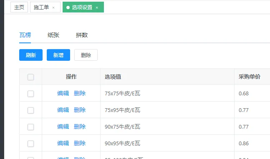This screenshot has height=159, width=270.
Task: Select the 90x75牛皮/E瓦 cell text
Action: pos(122,127)
